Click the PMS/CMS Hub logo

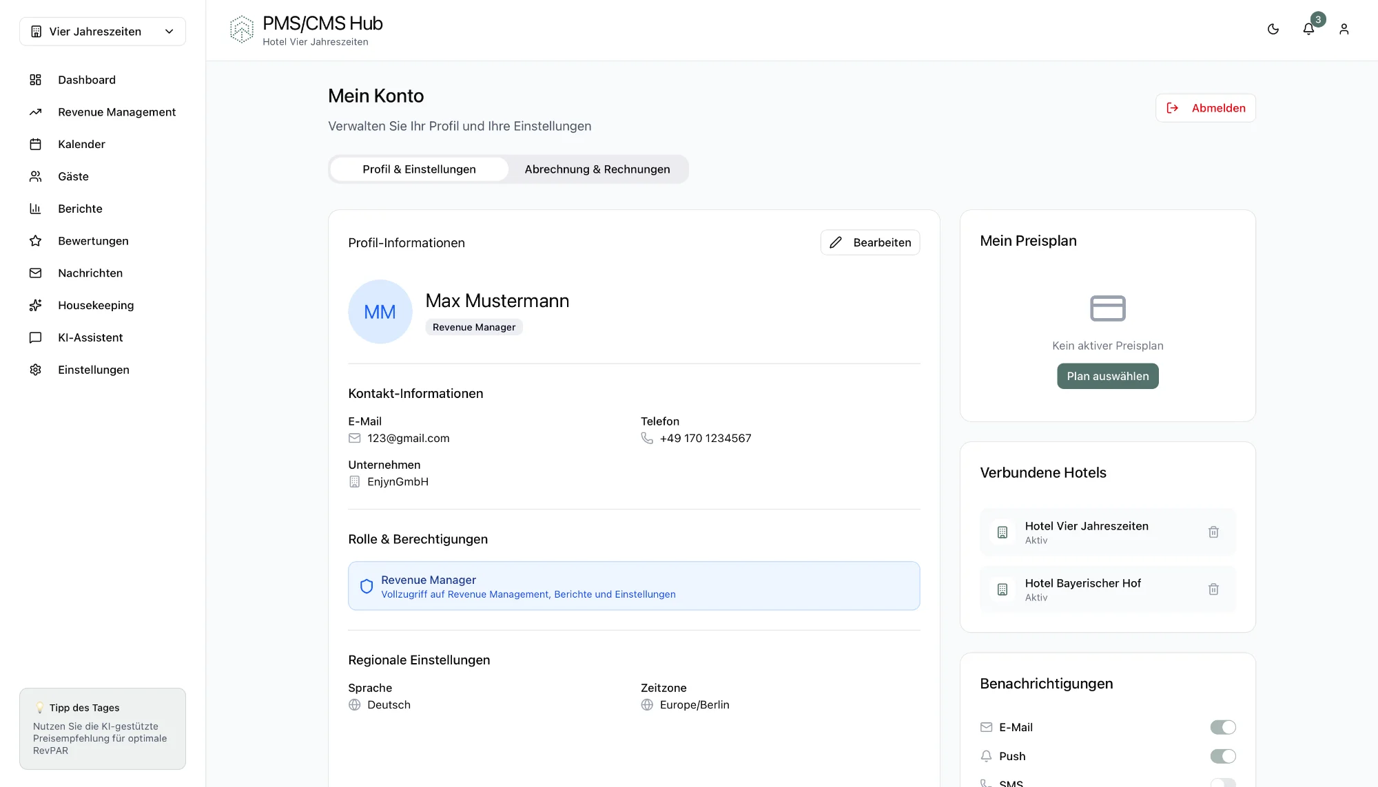241,30
